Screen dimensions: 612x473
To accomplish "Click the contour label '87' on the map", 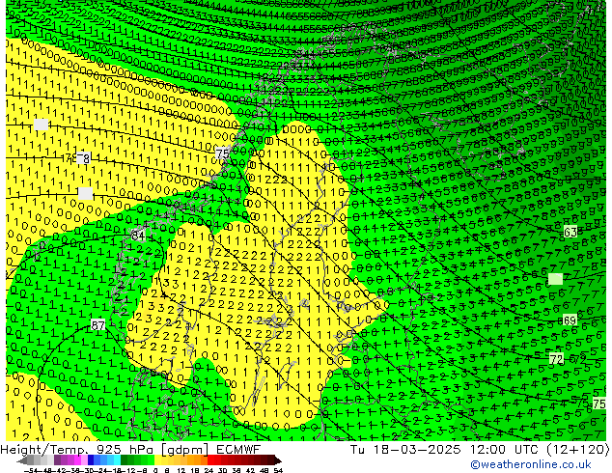I will (97, 324).
